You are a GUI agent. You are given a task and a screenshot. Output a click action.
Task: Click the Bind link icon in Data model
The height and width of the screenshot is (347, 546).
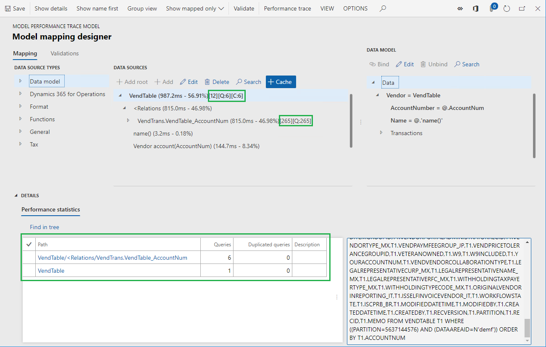379,64
